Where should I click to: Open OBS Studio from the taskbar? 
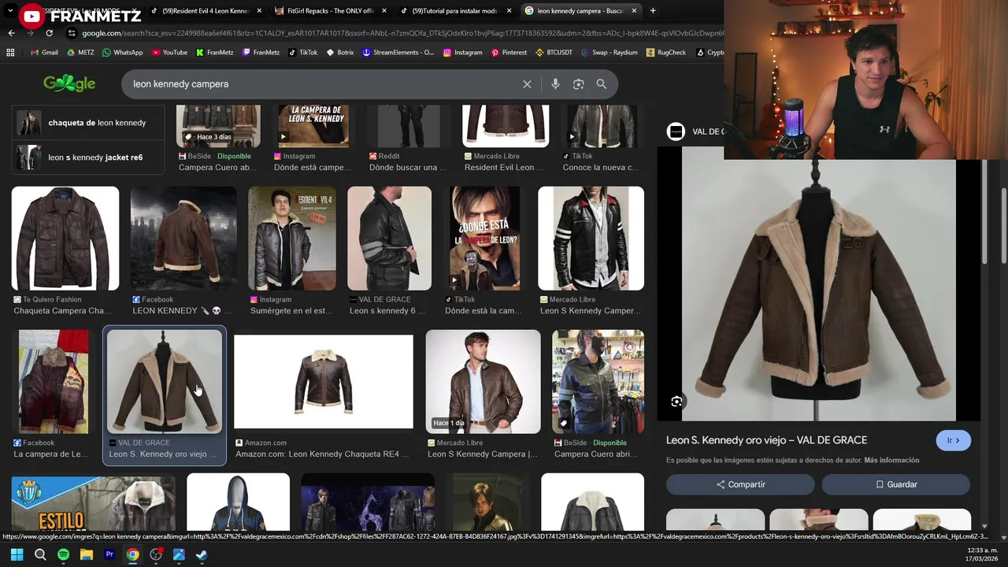(156, 554)
